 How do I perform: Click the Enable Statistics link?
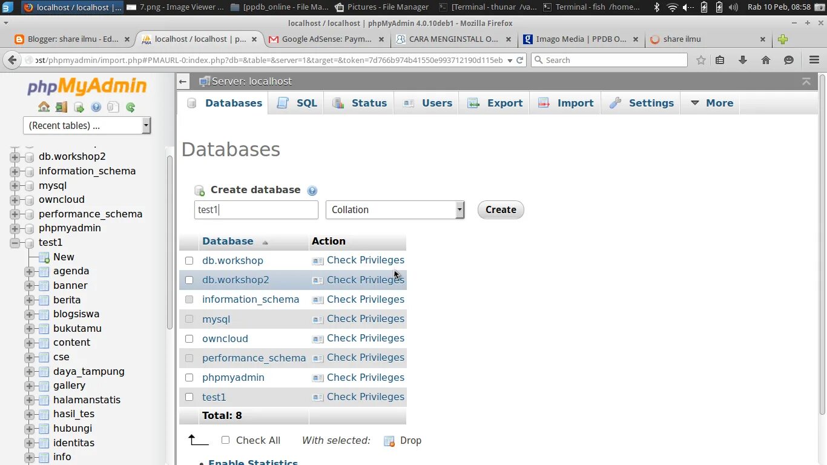tap(253, 462)
